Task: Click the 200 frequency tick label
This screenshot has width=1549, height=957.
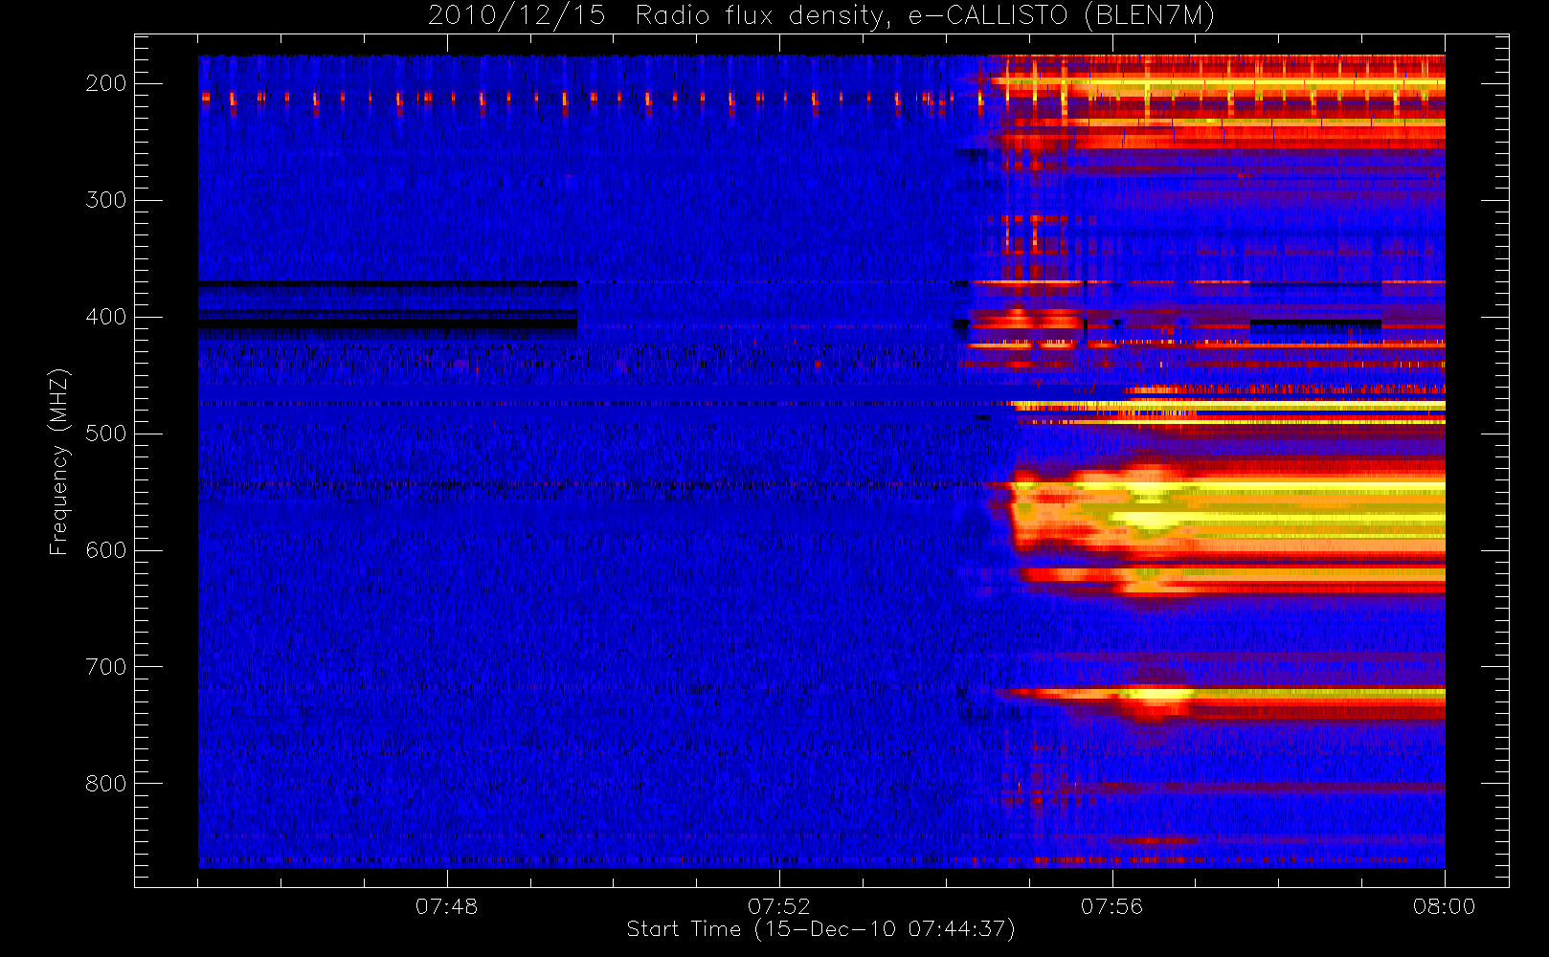Action: tap(105, 83)
